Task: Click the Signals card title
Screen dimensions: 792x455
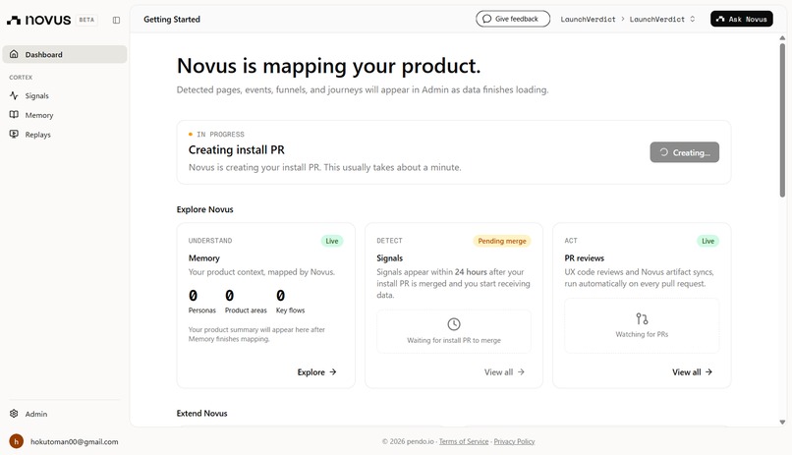Action: click(389, 258)
